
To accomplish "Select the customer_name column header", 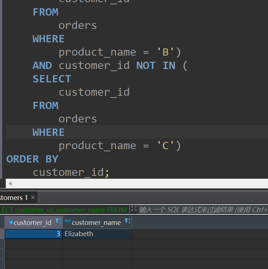I will pos(97,222).
